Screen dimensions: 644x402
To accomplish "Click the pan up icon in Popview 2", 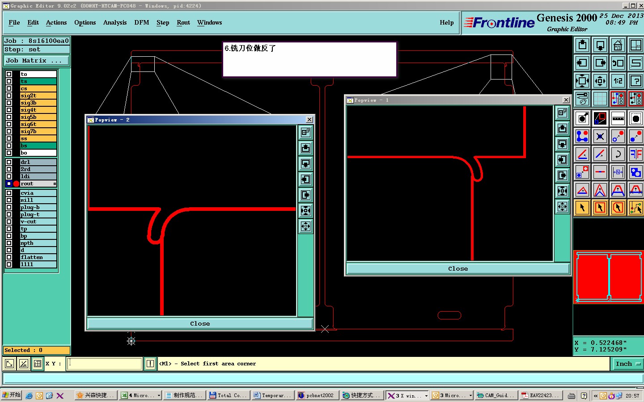I will click(x=306, y=148).
